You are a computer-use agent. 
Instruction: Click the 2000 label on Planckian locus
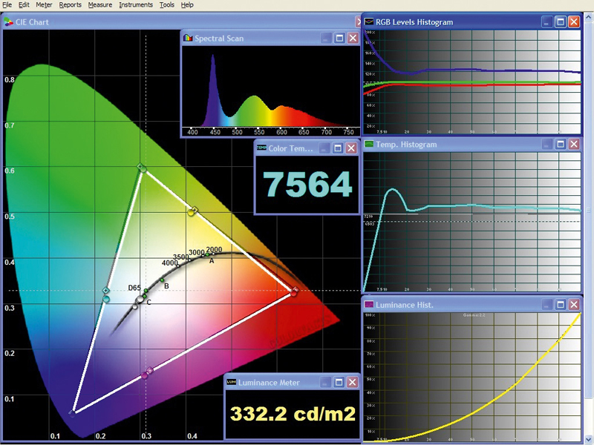214,250
